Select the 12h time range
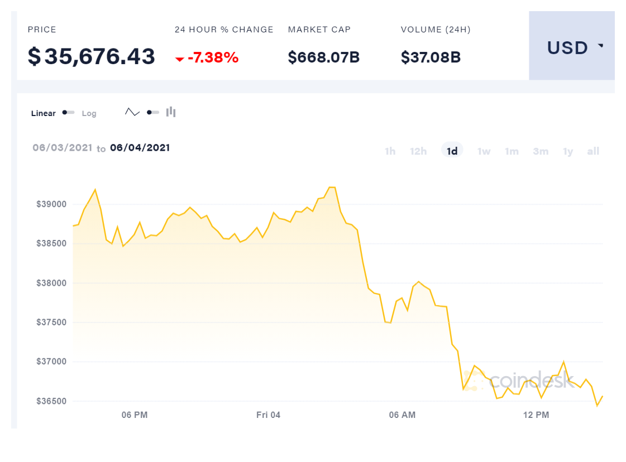Viewport: 626px width, 462px height. pyautogui.click(x=418, y=151)
